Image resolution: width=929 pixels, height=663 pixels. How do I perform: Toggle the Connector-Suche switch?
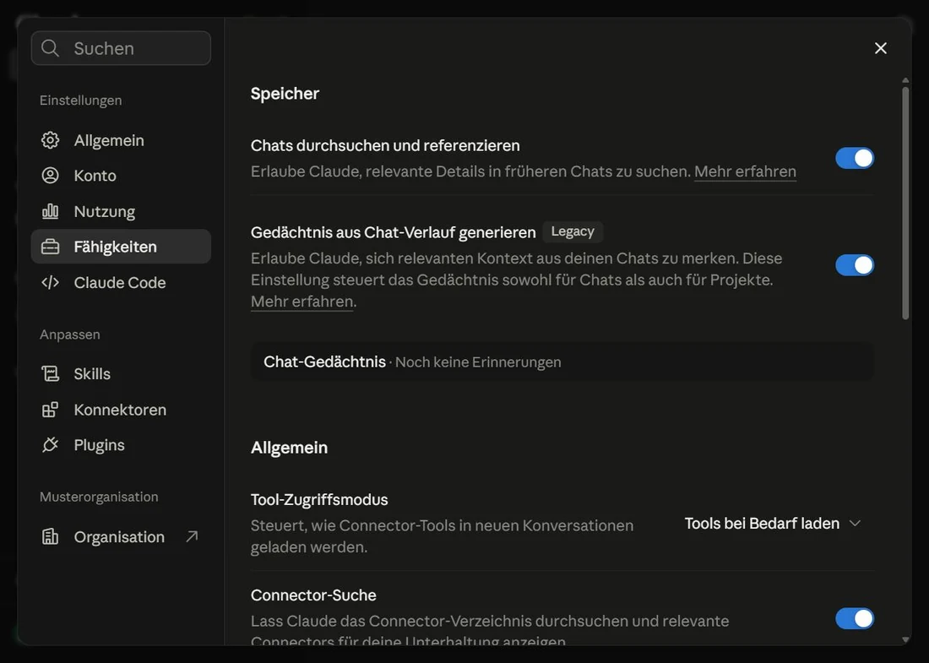(x=855, y=618)
